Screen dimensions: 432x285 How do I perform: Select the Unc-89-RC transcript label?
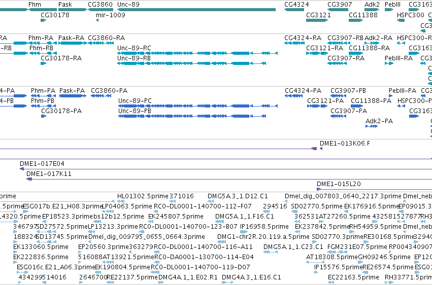coord(134,48)
